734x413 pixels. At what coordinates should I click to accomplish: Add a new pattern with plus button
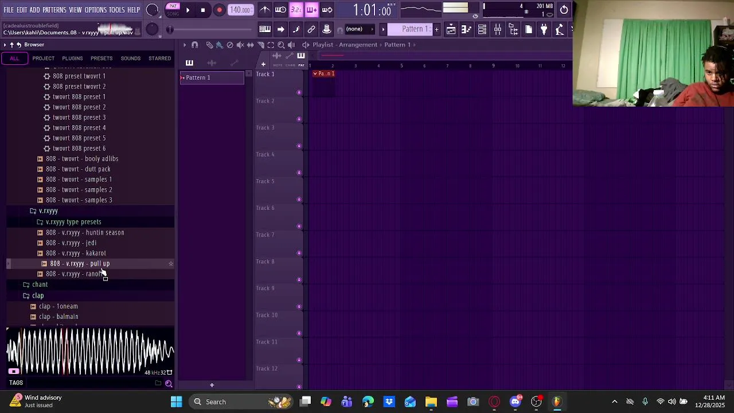tap(436, 29)
